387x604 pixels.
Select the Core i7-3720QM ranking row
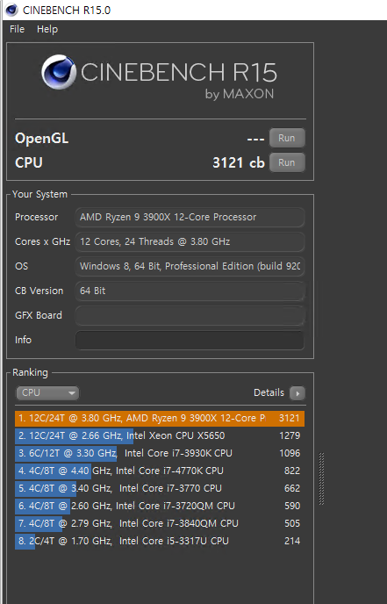click(160, 506)
